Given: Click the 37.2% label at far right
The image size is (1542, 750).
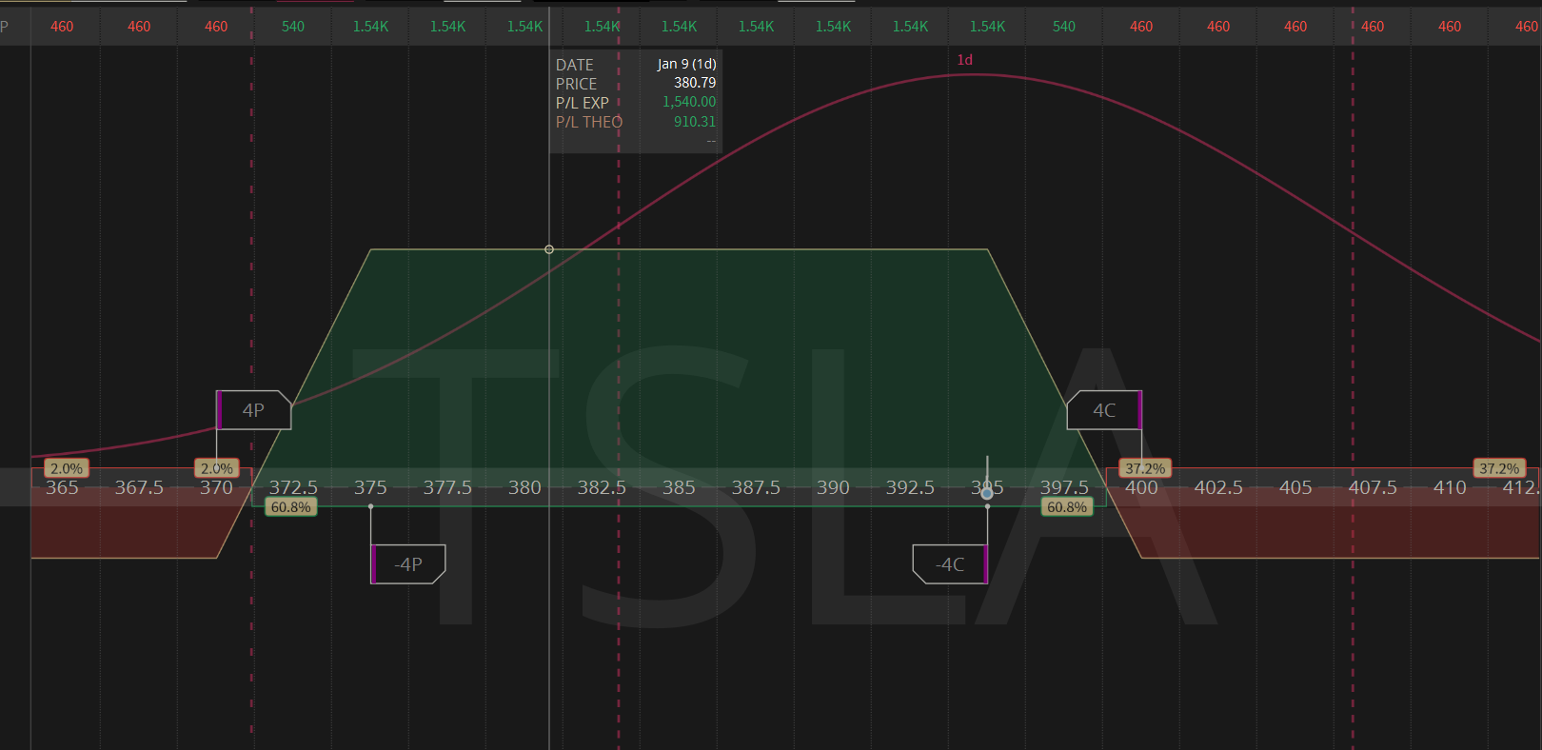Looking at the screenshot, I should 1499,468.
